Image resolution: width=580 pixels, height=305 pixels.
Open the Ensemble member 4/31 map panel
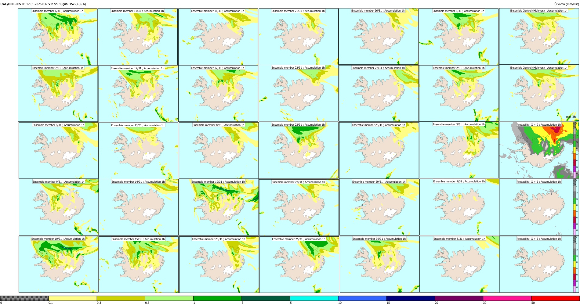[x=459, y=207]
